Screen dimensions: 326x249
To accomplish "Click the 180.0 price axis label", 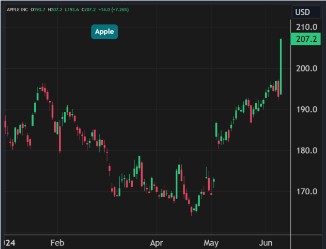I will coord(307,151).
